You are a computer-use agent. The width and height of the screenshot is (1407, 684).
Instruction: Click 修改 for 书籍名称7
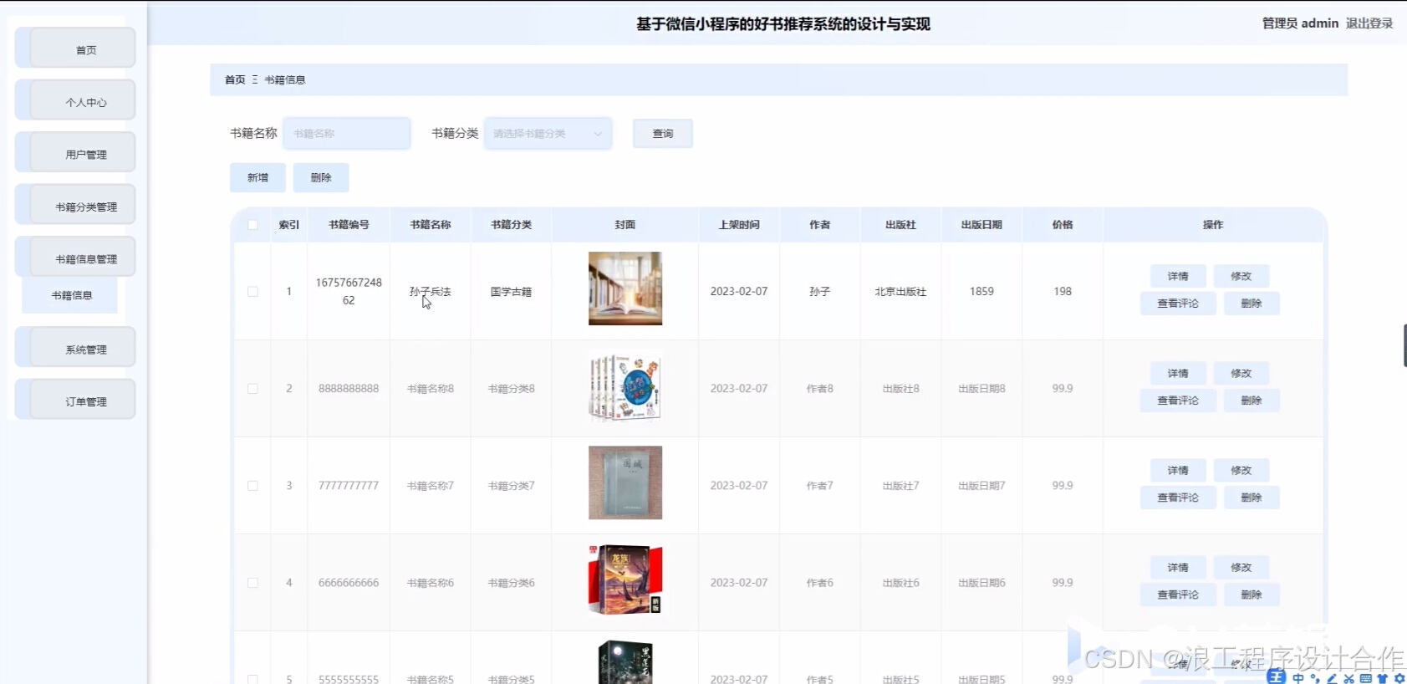click(1241, 470)
